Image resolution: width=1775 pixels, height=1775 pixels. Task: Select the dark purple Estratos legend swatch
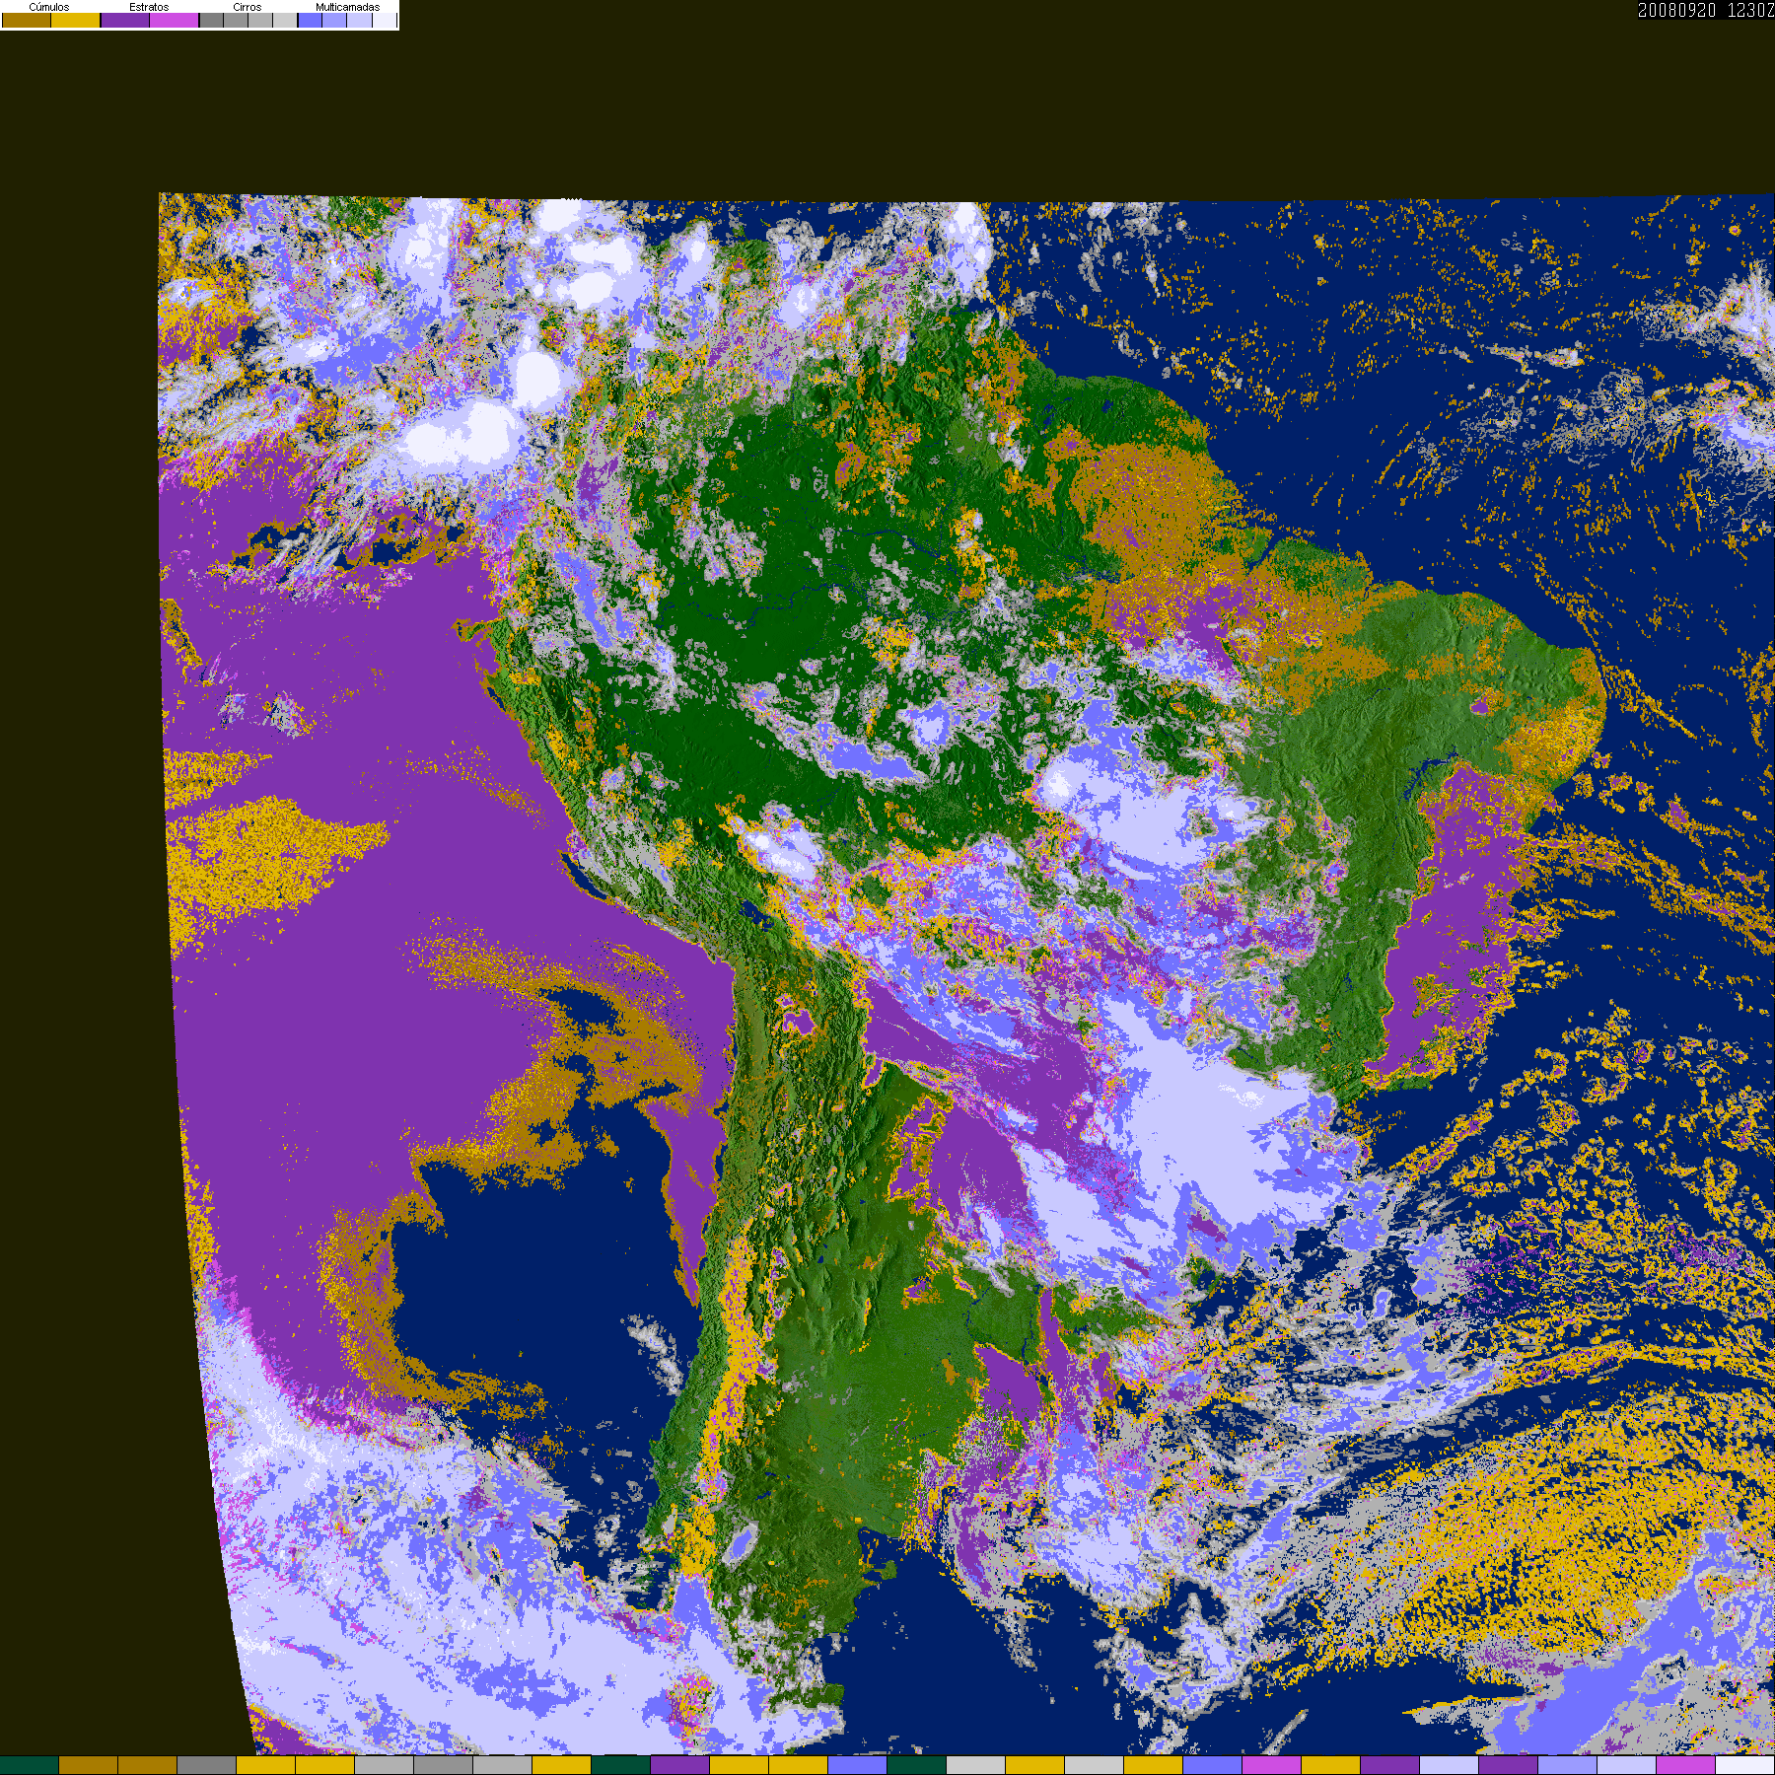(125, 20)
